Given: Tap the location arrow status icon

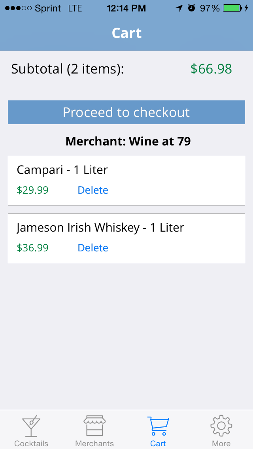Looking at the screenshot, I should point(179,8).
